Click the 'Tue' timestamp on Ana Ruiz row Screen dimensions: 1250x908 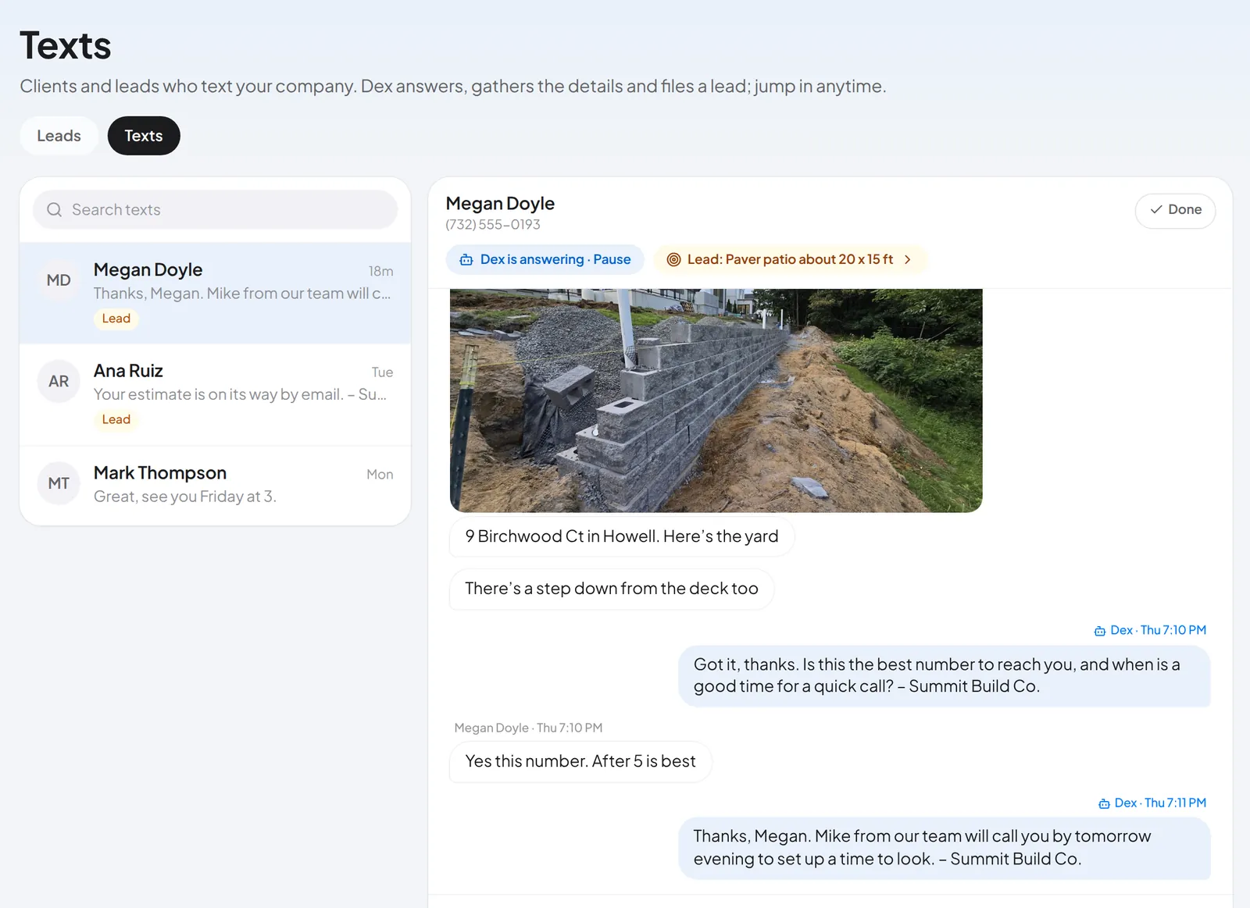coord(382,372)
